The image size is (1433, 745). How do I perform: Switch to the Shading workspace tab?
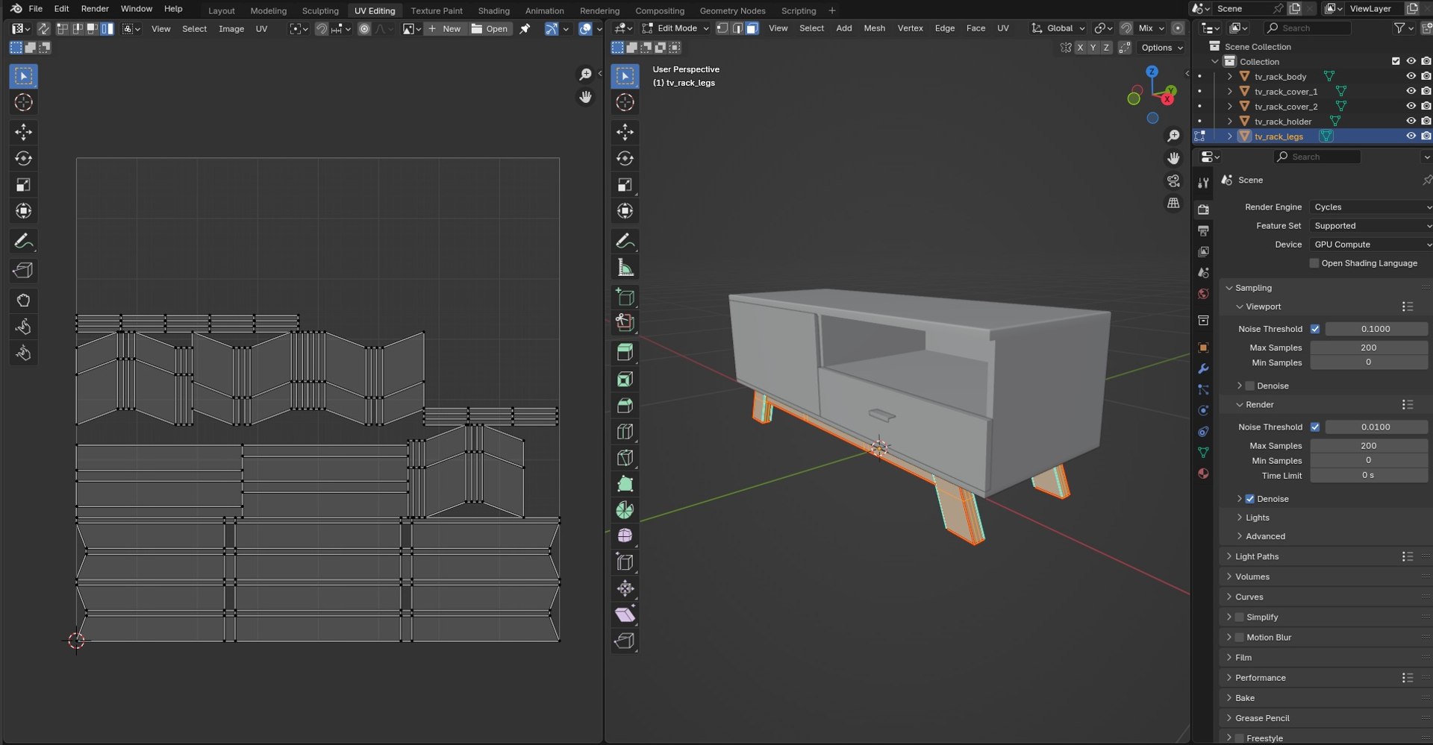[x=493, y=10]
